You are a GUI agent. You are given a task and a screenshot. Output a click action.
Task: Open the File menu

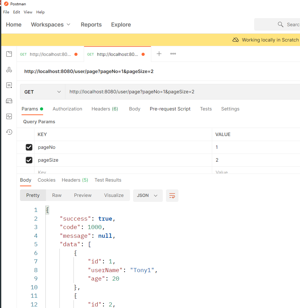pos(6,12)
